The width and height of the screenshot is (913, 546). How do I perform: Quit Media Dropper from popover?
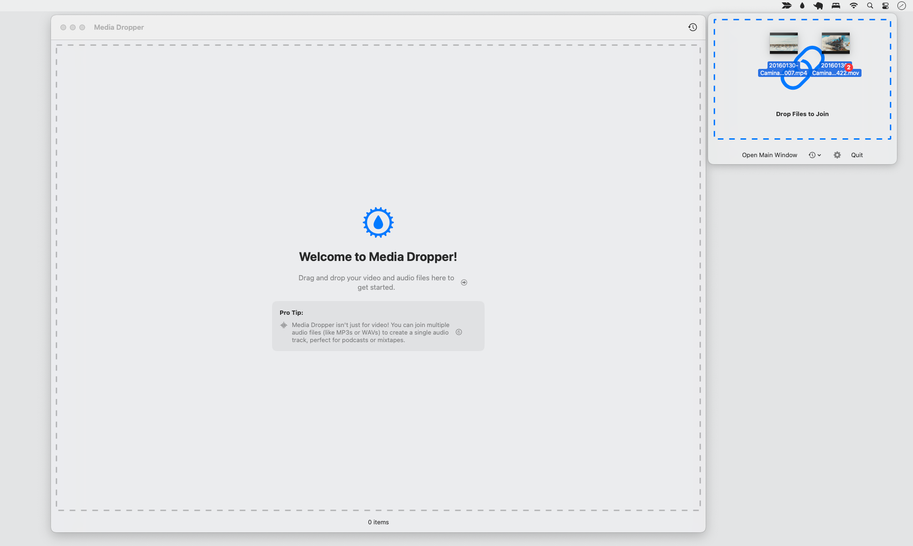click(857, 155)
